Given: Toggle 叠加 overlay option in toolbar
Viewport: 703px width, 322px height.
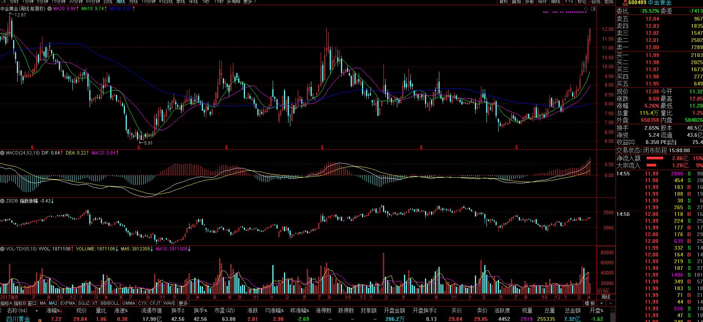Looking at the screenshot, I should click(516, 2).
